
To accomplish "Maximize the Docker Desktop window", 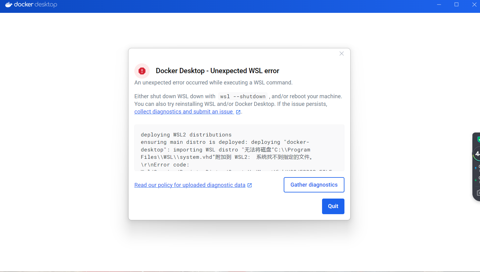I will tap(456, 5).
